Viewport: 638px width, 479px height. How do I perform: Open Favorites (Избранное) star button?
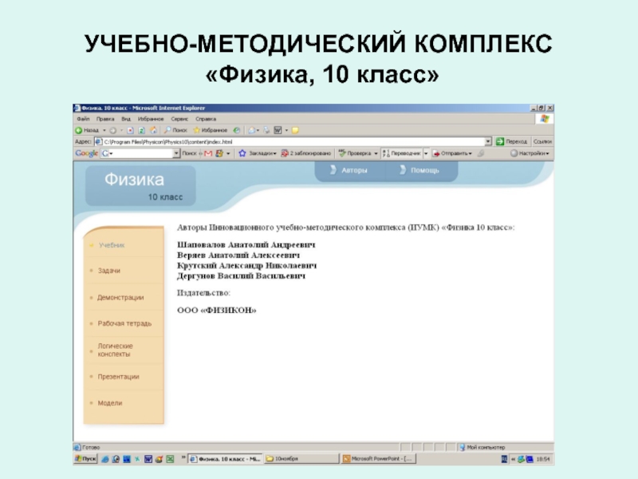[x=210, y=130]
